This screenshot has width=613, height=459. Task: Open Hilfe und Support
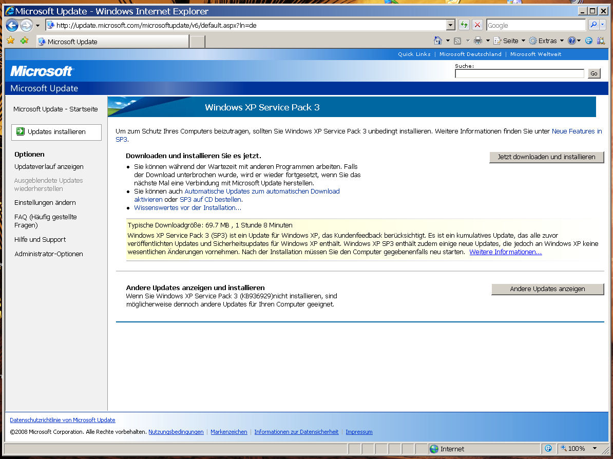tap(40, 239)
